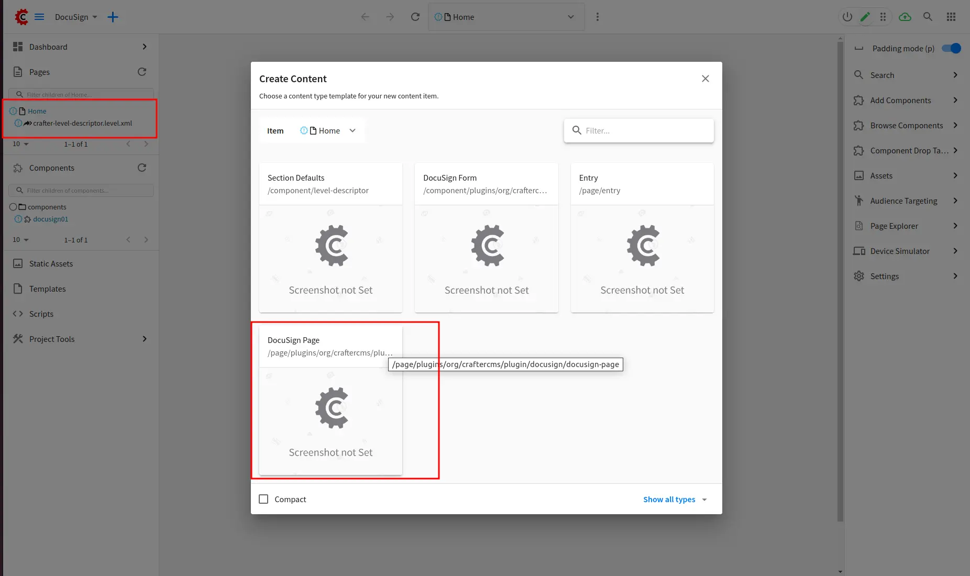Select the components folder radio button
Screen dimensions: 970x576
tap(13, 207)
